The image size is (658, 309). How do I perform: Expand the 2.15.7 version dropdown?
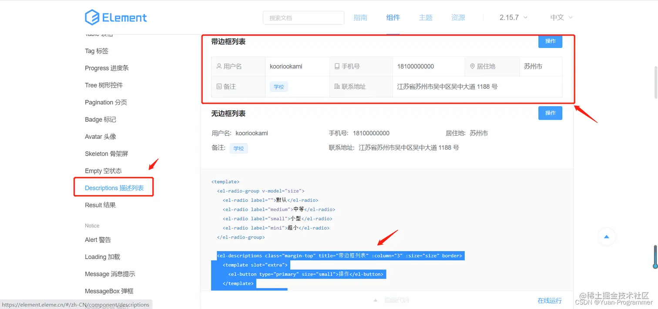point(513,18)
